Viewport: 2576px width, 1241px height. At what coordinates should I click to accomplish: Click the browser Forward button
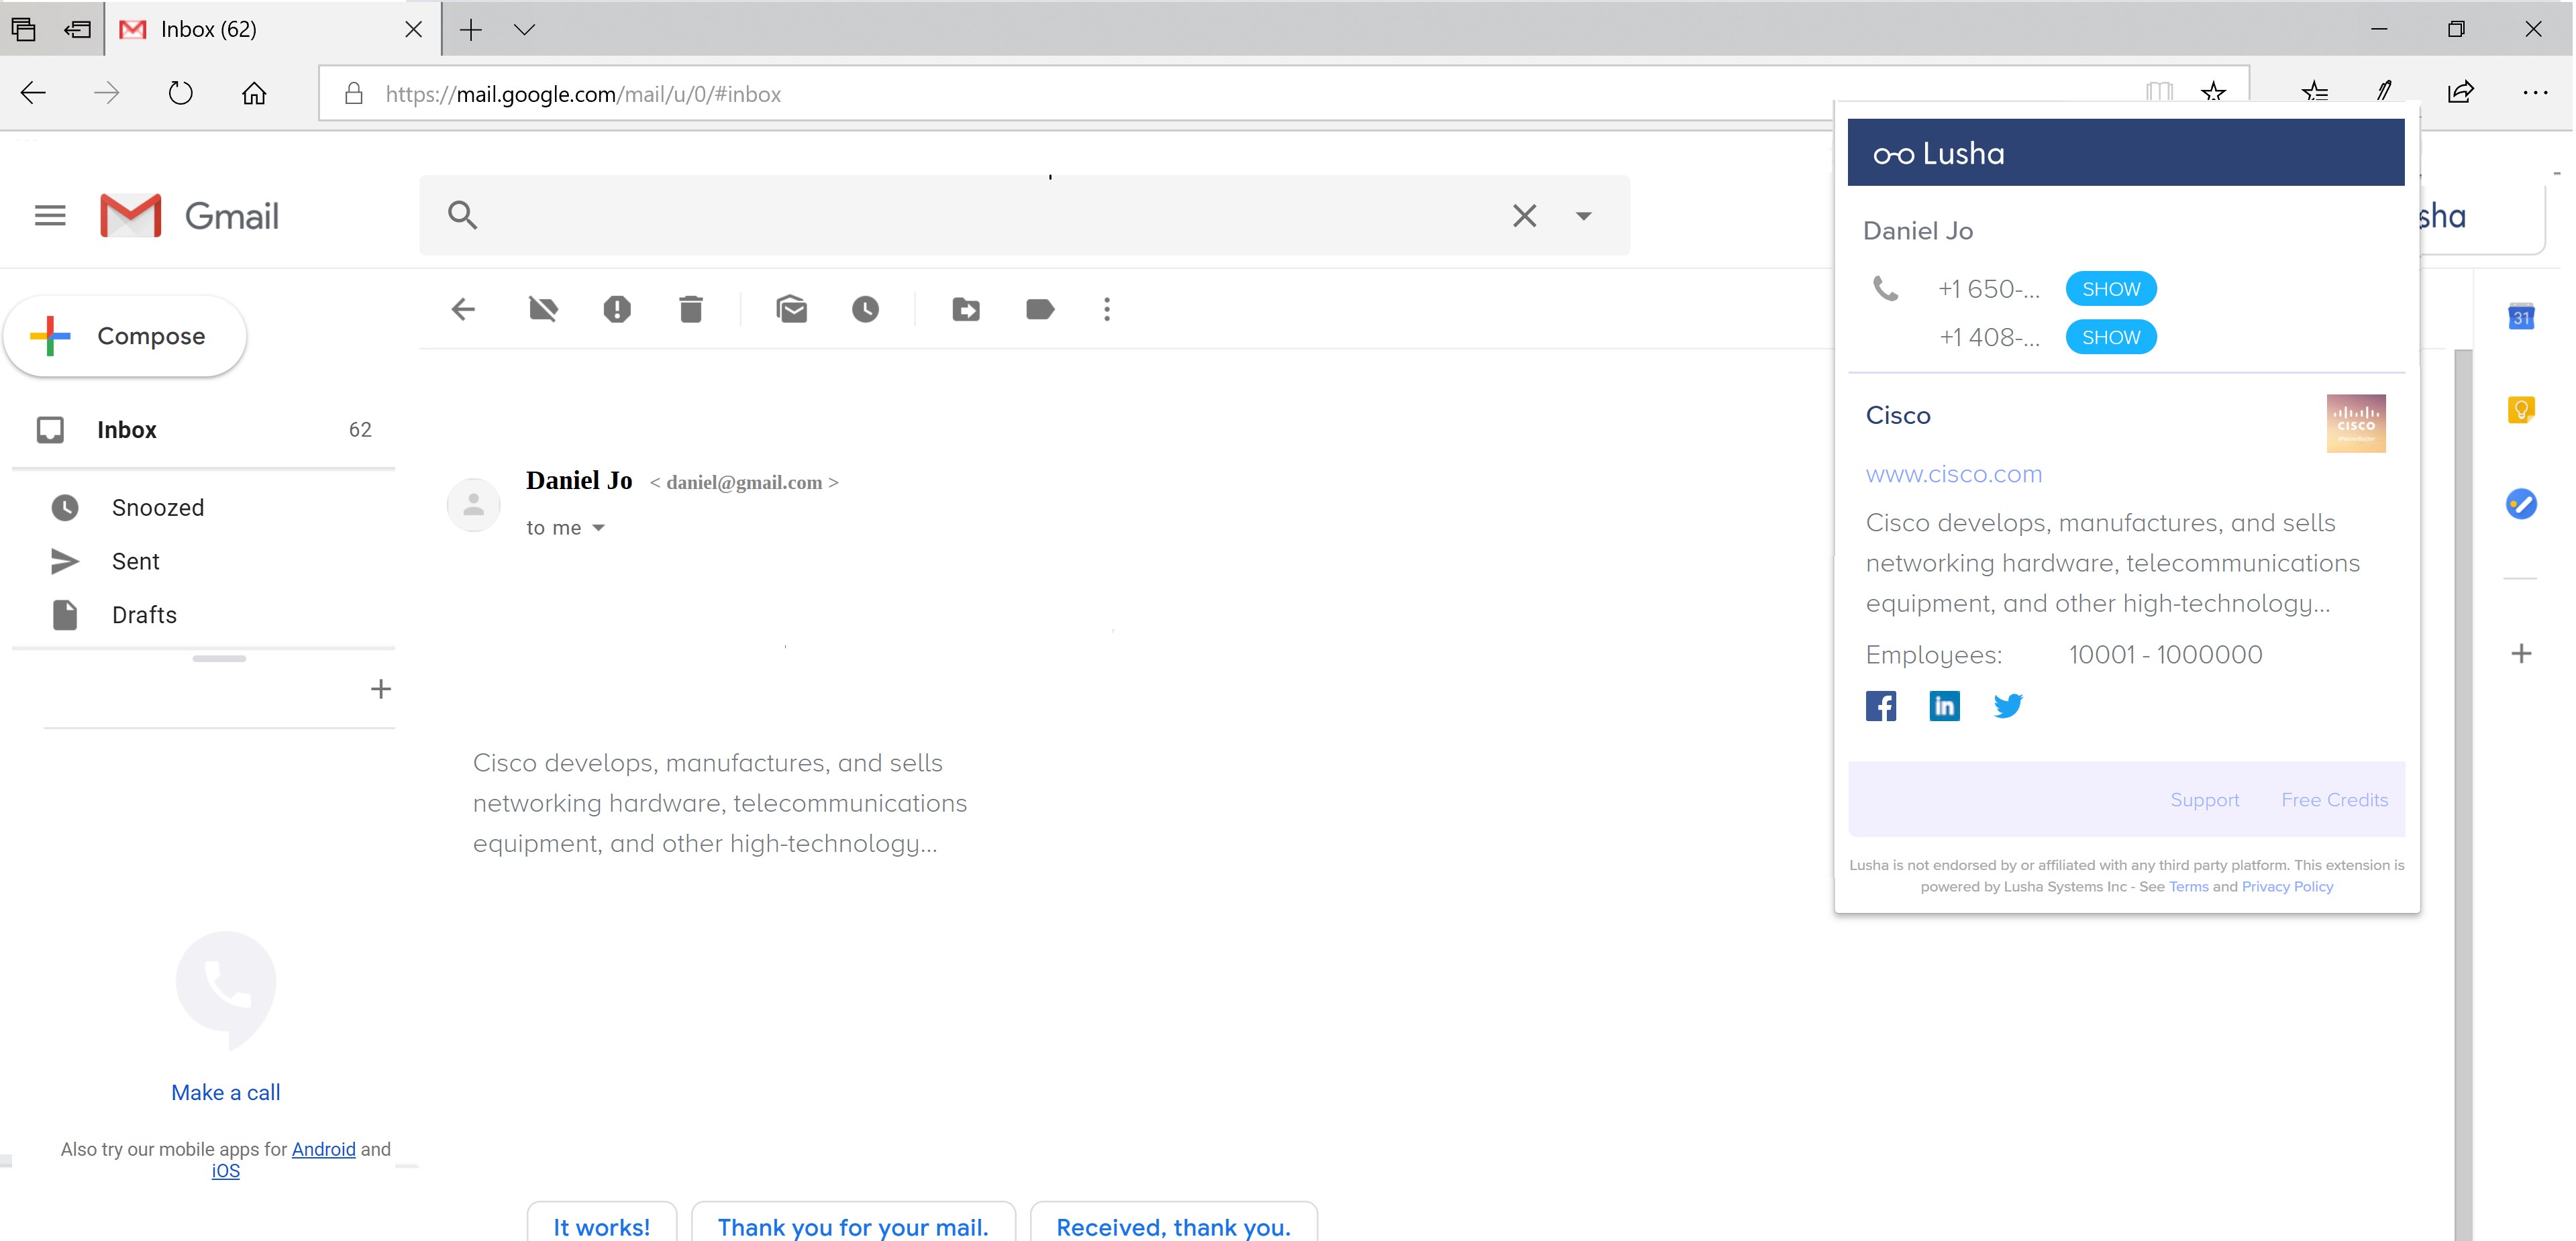(x=106, y=94)
